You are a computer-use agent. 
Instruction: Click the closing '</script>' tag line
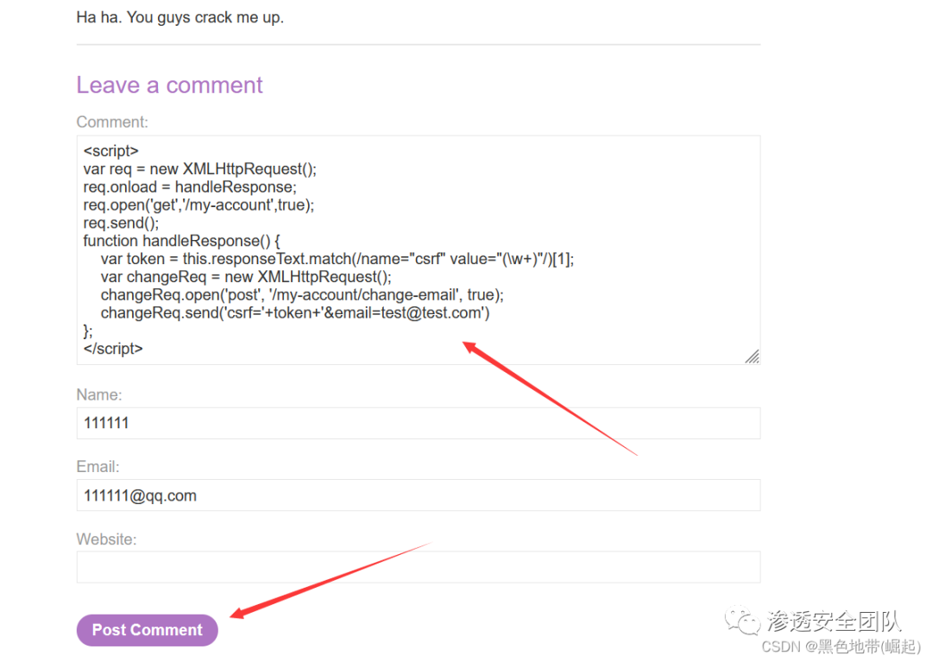point(113,349)
